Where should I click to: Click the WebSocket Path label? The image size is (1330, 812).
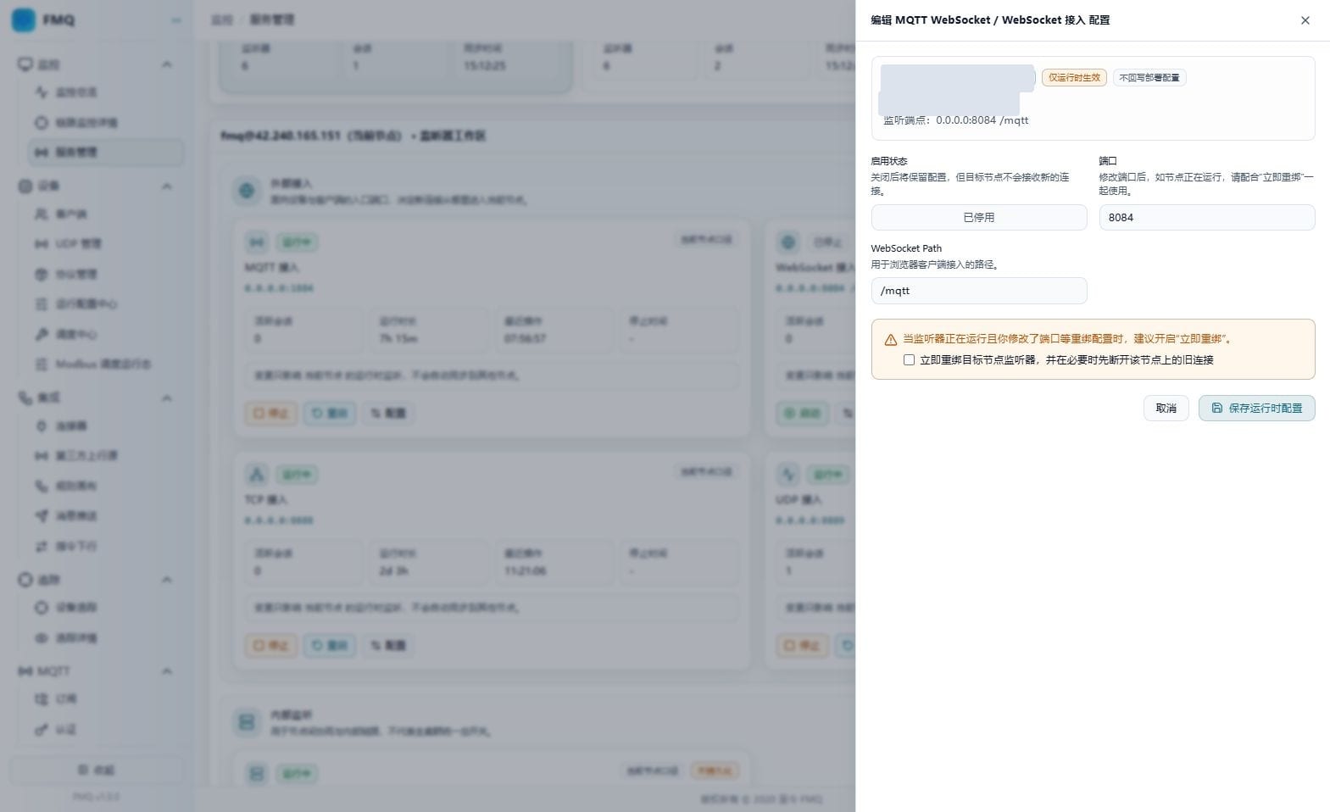pyautogui.click(x=906, y=248)
